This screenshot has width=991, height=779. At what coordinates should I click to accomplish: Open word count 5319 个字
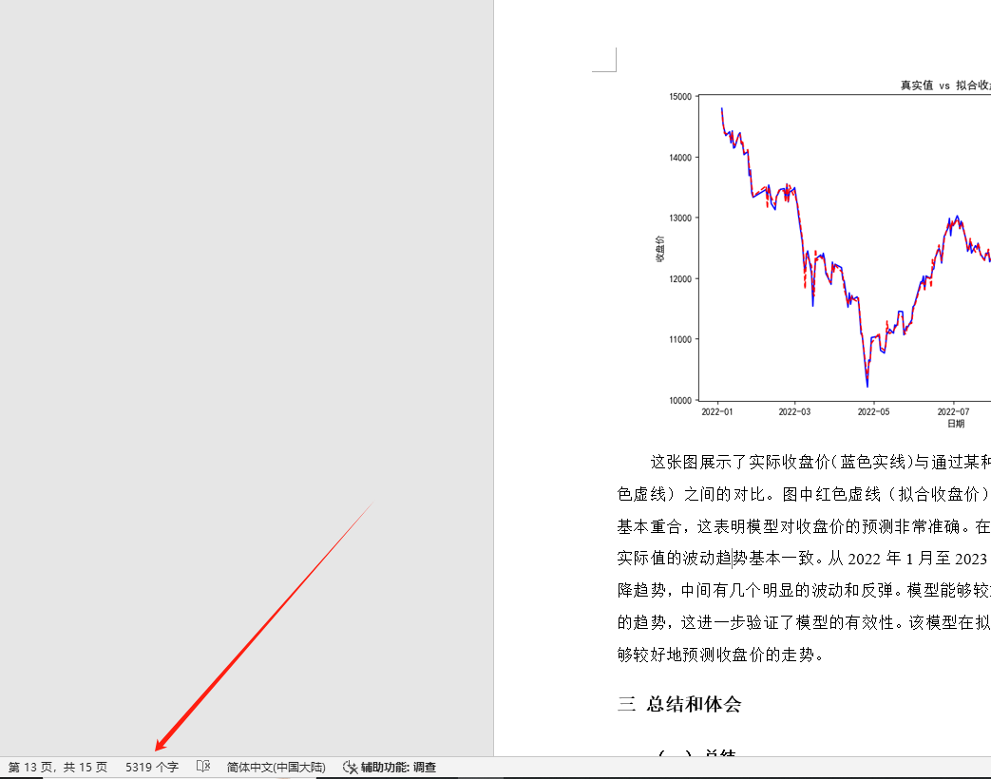pyautogui.click(x=152, y=767)
